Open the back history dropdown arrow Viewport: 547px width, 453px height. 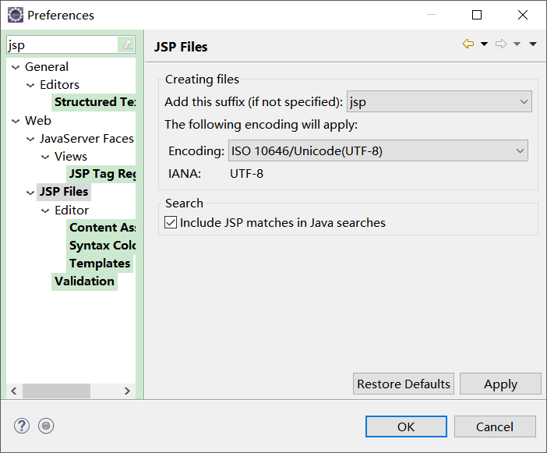[484, 44]
